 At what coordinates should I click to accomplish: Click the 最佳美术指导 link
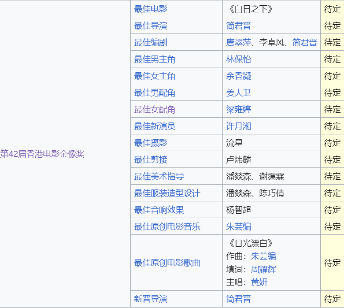click(x=159, y=176)
